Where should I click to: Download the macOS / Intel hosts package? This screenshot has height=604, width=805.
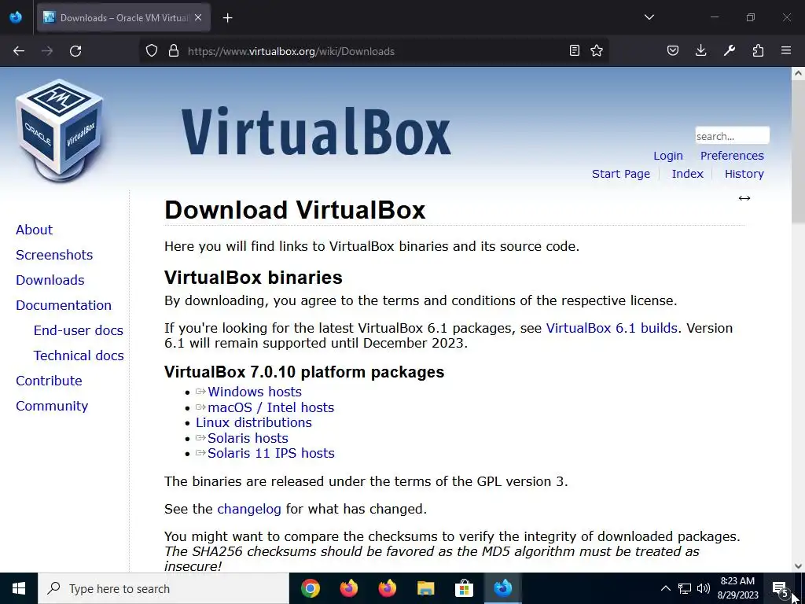pos(271,407)
